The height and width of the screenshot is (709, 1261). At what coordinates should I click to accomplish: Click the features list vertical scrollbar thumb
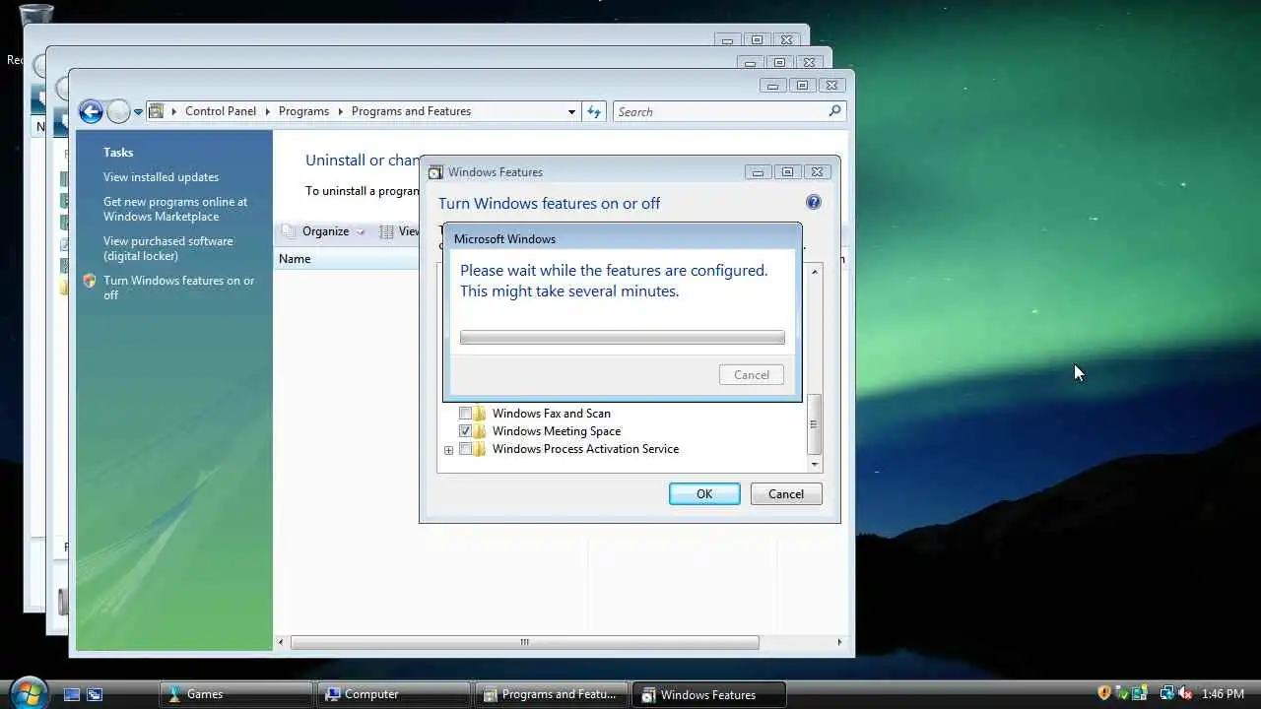(x=814, y=424)
